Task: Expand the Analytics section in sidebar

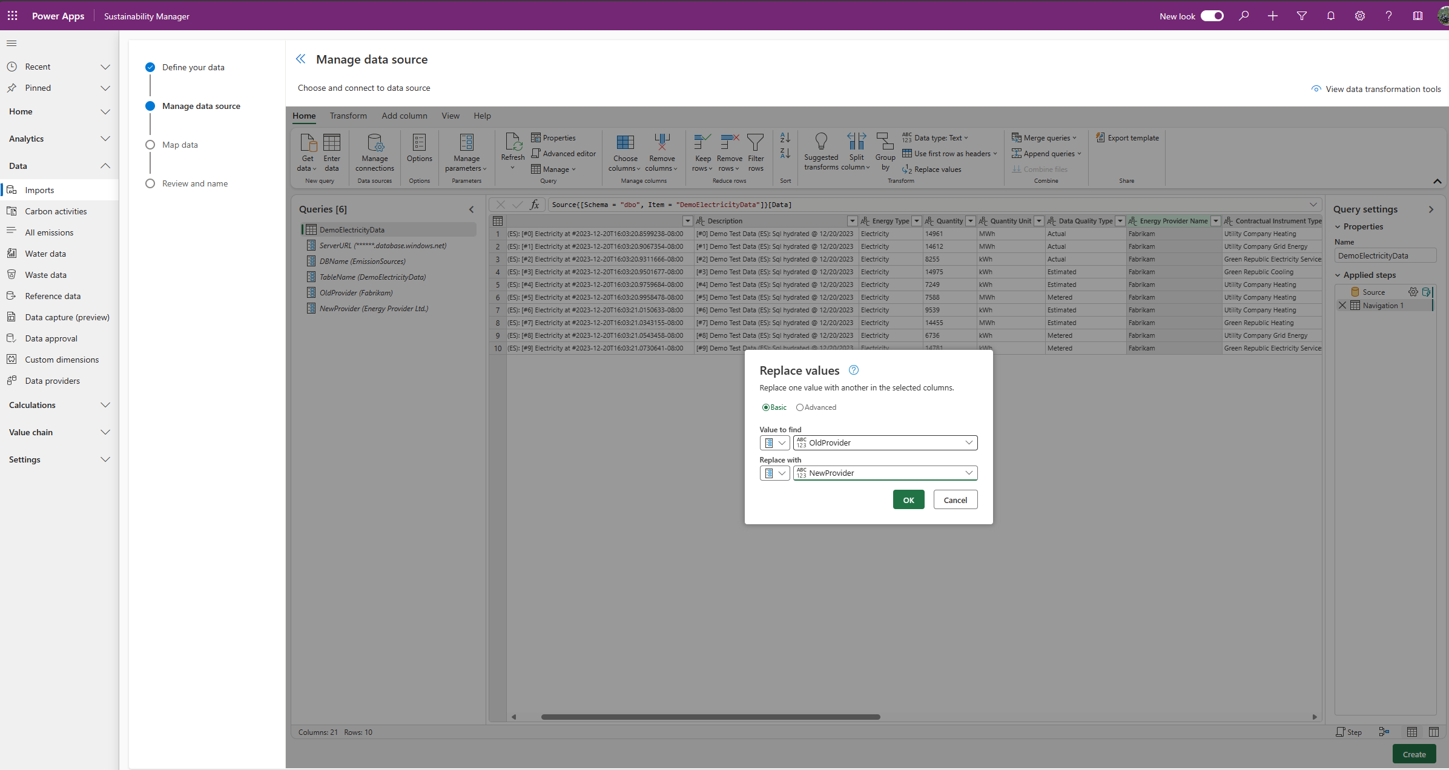Action: point(105,139)
